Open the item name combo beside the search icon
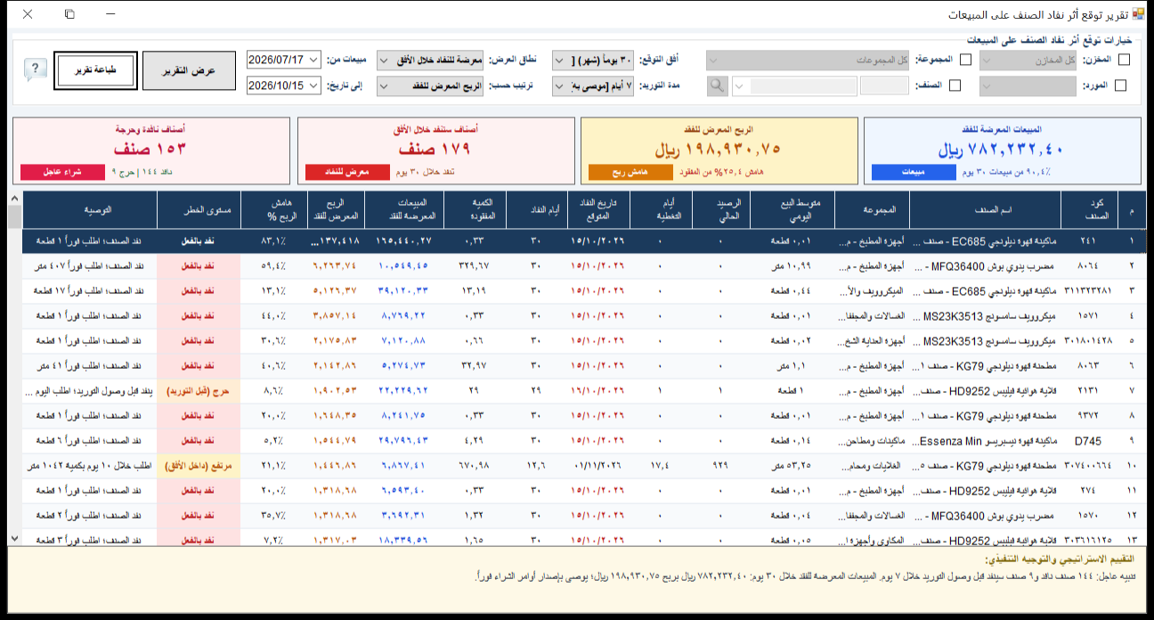Viewport: 1154px width, 620px height. pyautogui.click(x=792, y=86)
